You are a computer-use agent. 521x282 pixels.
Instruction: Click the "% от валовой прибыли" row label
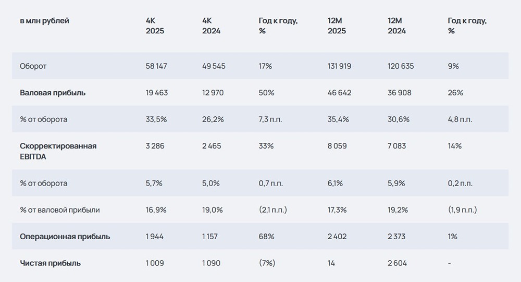click(x=59, y=210)
